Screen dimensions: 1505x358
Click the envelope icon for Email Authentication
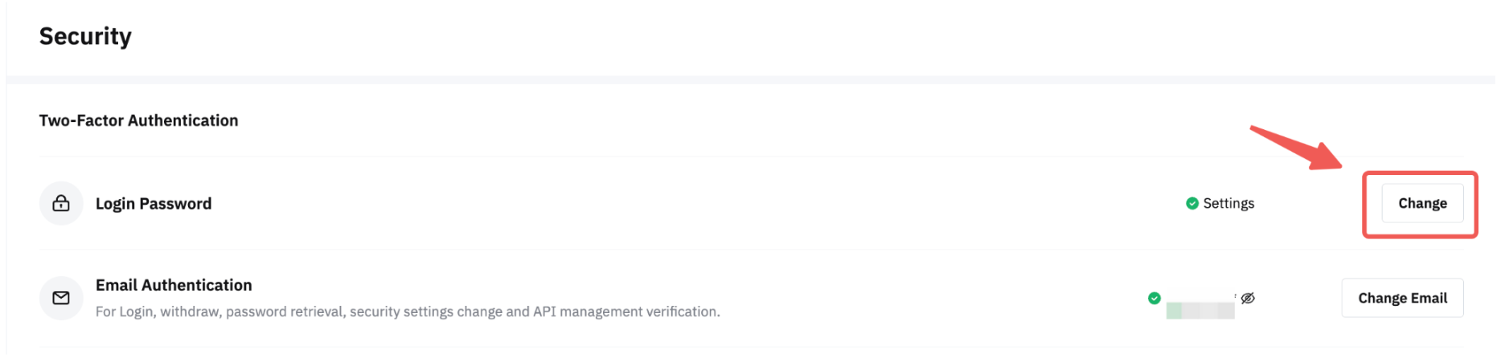tap(61, 298)
